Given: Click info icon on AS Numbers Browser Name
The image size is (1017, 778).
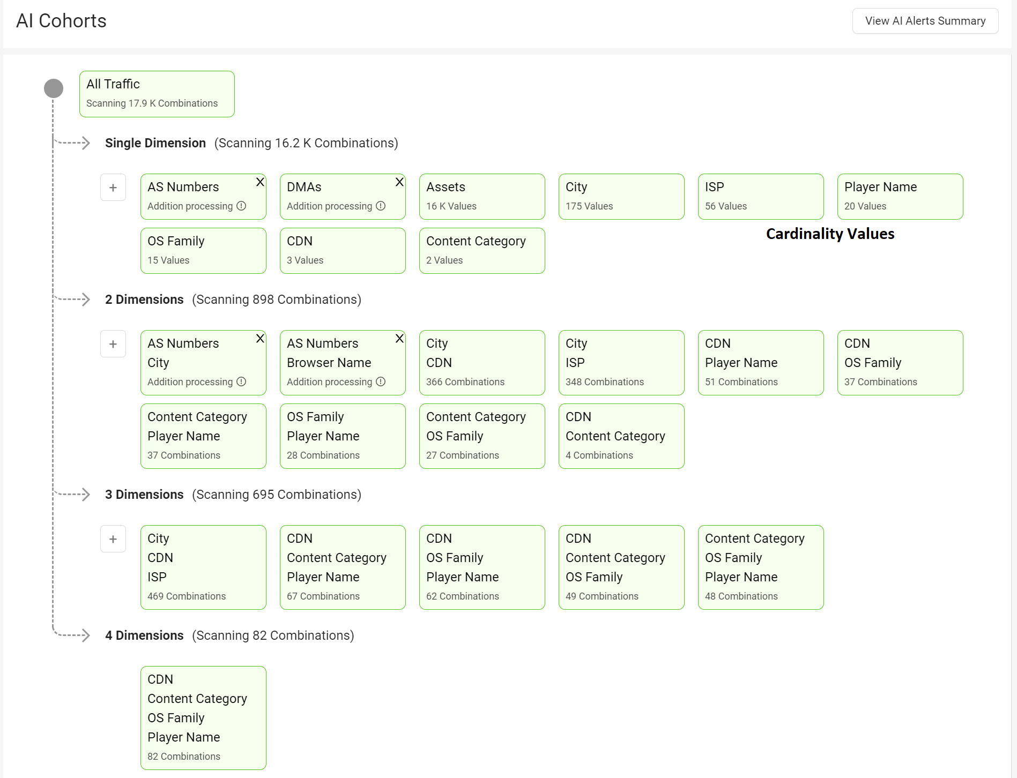Looking at the screenshot, I should click(381, 381).
